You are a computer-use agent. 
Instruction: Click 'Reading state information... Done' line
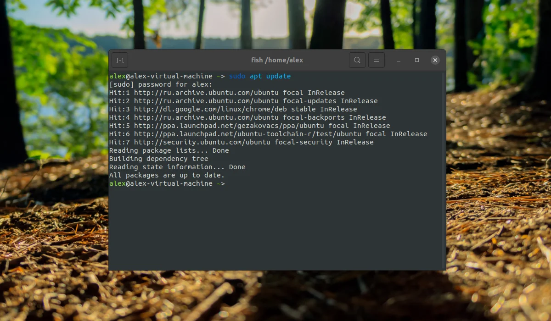coord(177,167)
